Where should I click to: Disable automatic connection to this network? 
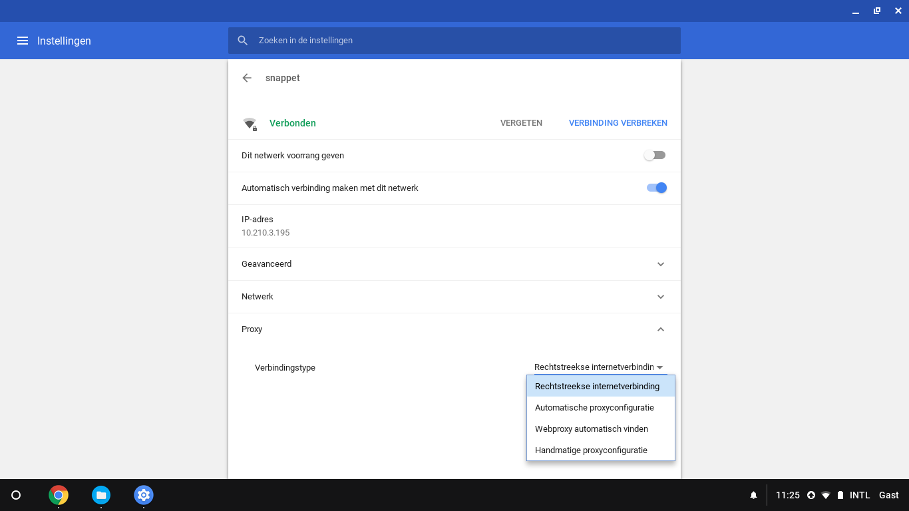click(x=656, y=188)
